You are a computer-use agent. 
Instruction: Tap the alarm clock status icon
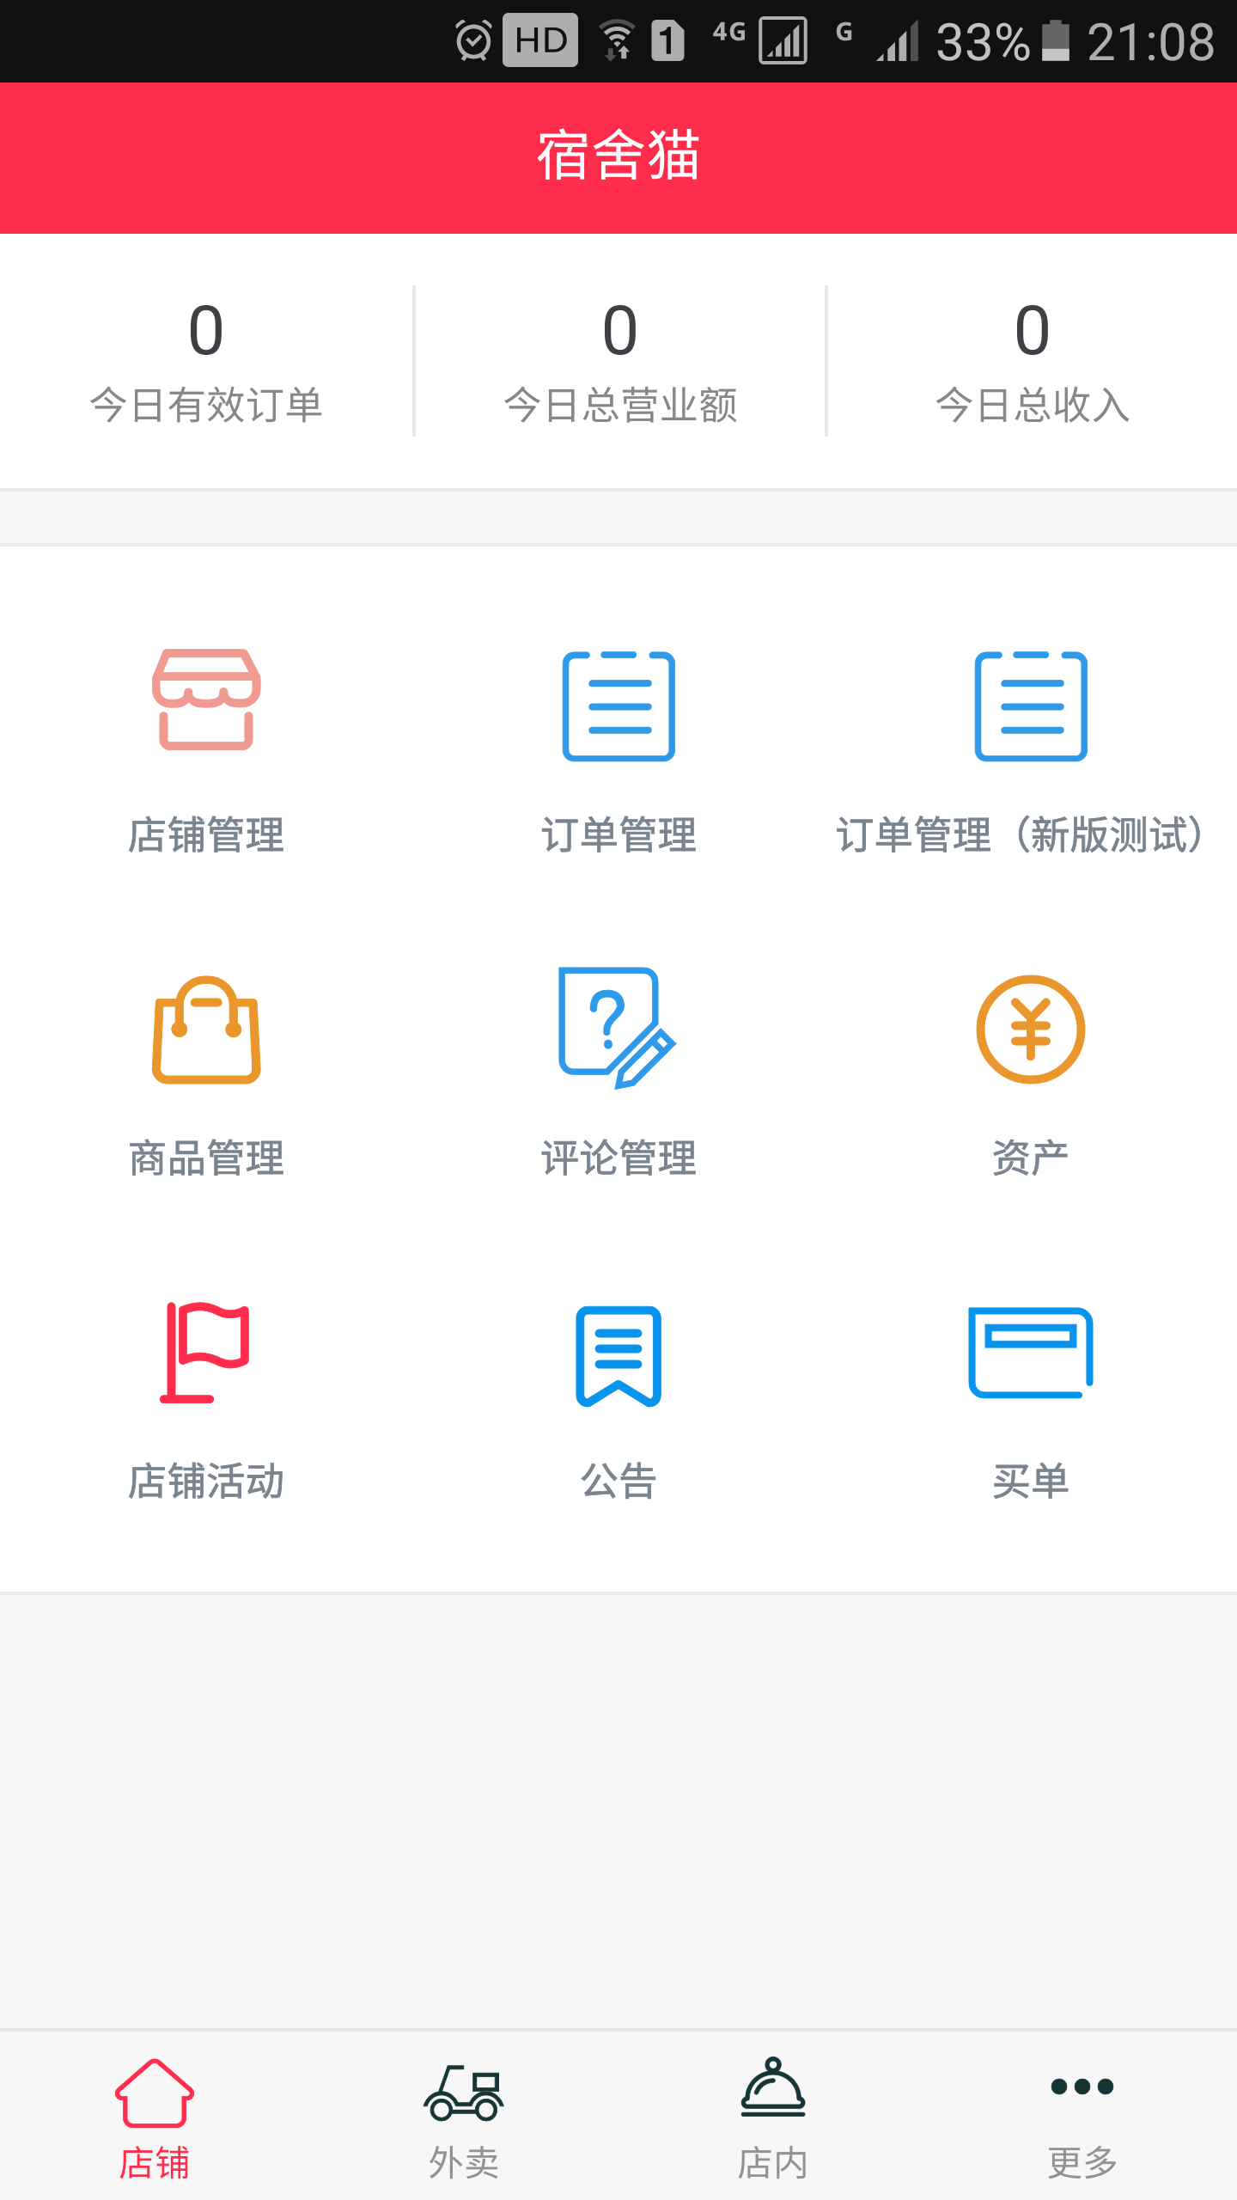(x=473, y=40)
